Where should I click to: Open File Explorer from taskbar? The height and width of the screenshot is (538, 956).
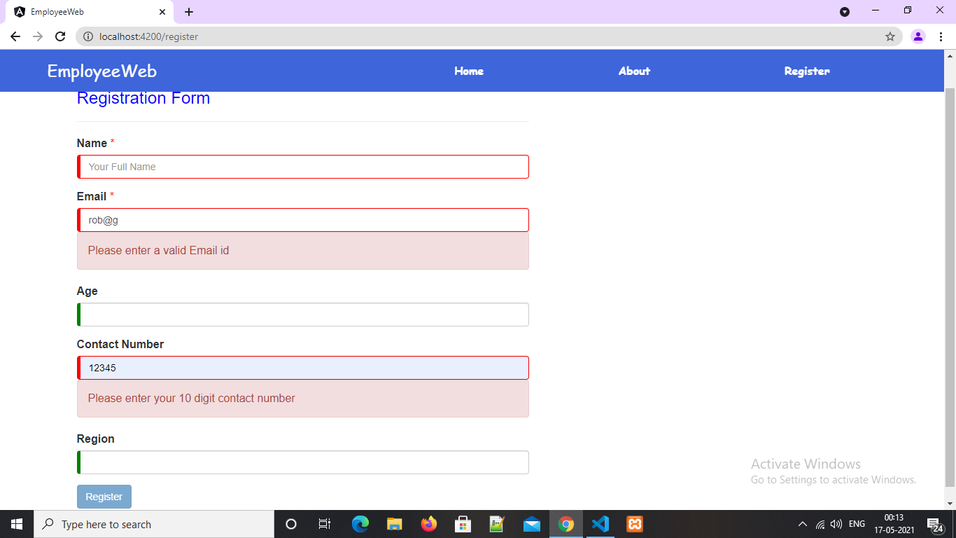(394, 524)
